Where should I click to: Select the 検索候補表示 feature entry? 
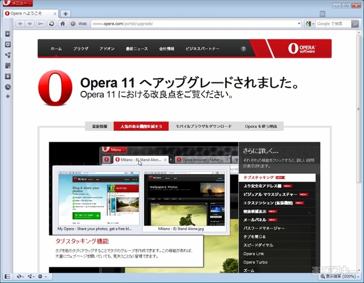click(277, 211)
